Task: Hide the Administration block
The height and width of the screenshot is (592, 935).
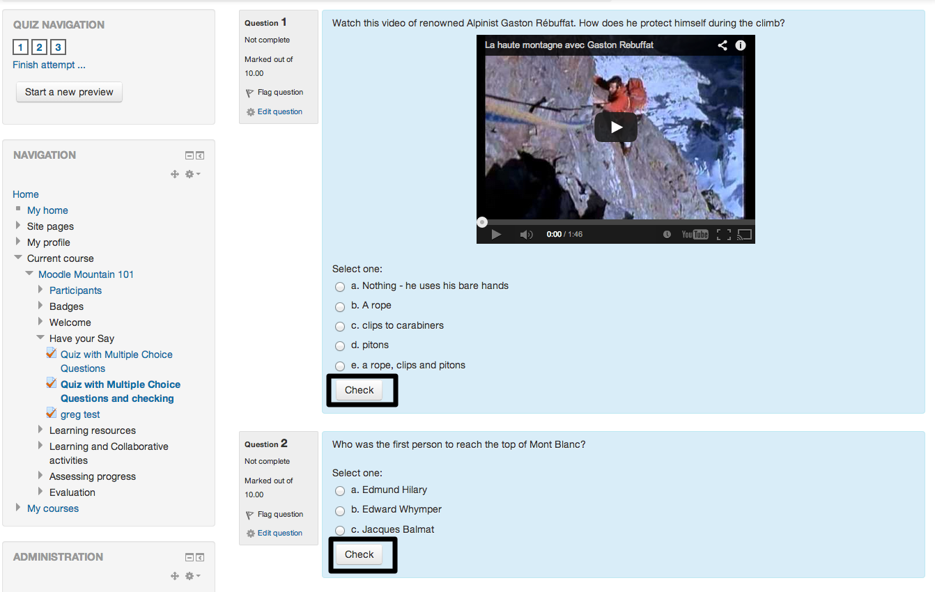Action: pyautogui.click(x=189, y=557)
